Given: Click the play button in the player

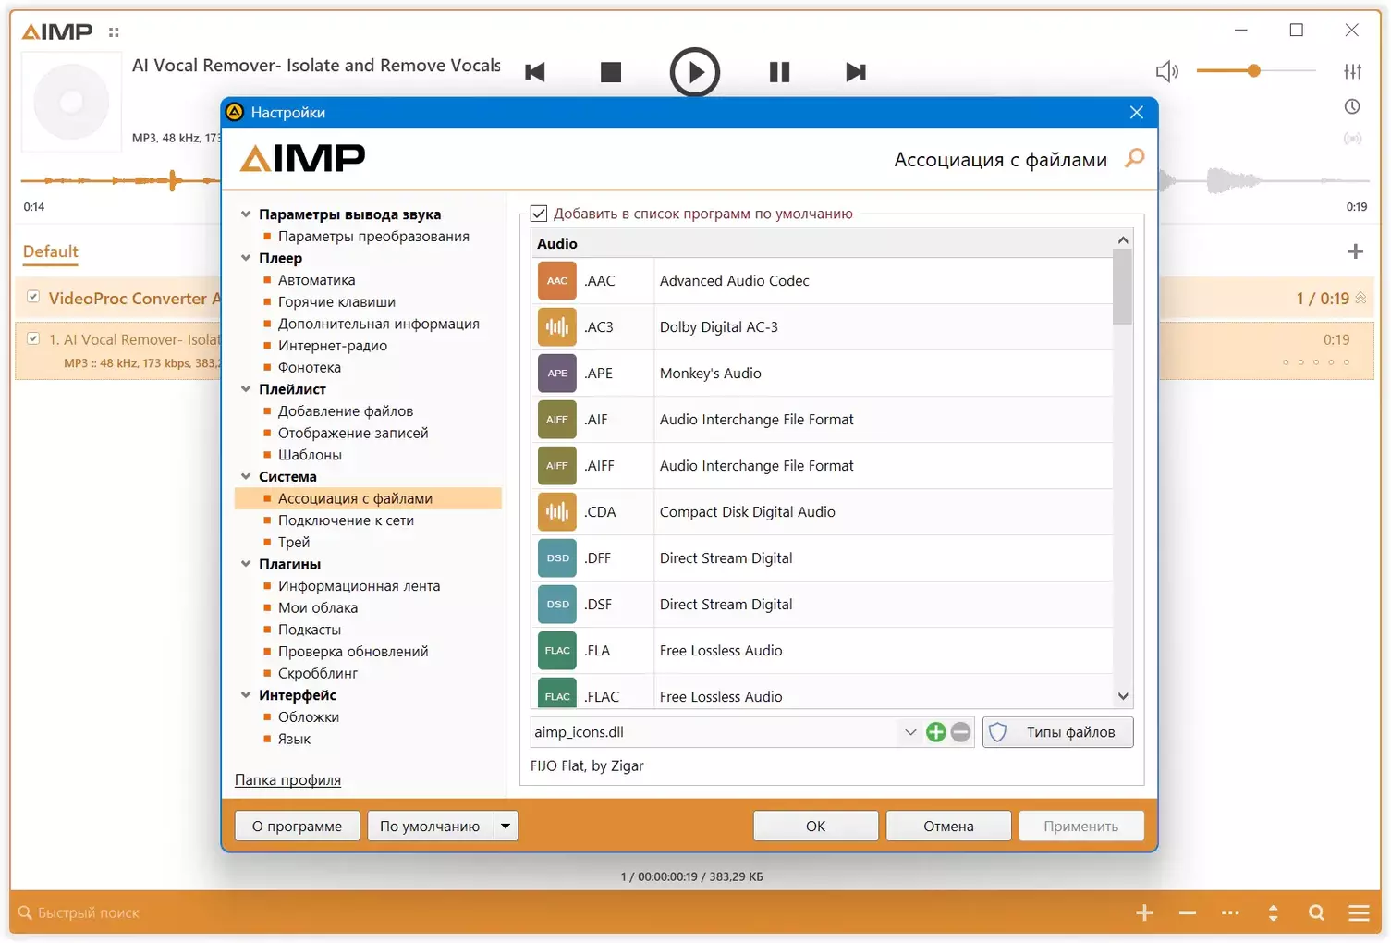Looking at the screenshot, I should (694, 72).
